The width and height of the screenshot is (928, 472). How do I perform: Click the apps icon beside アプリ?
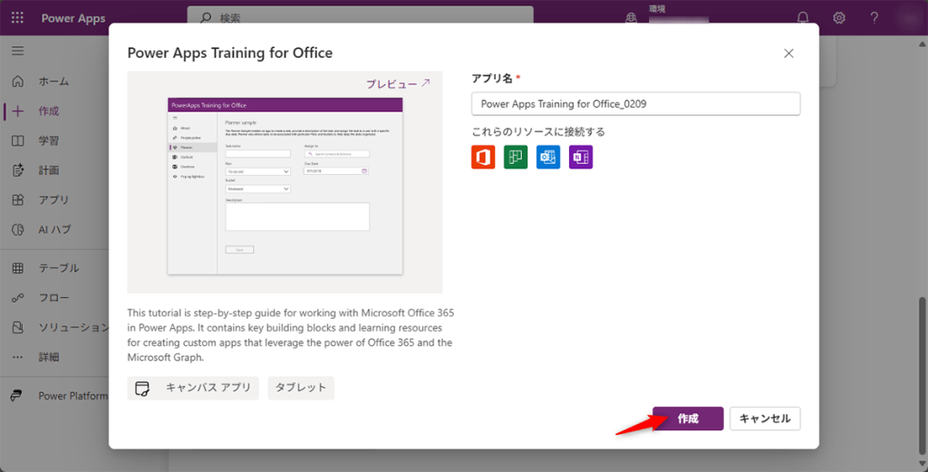tap(18, 200)
